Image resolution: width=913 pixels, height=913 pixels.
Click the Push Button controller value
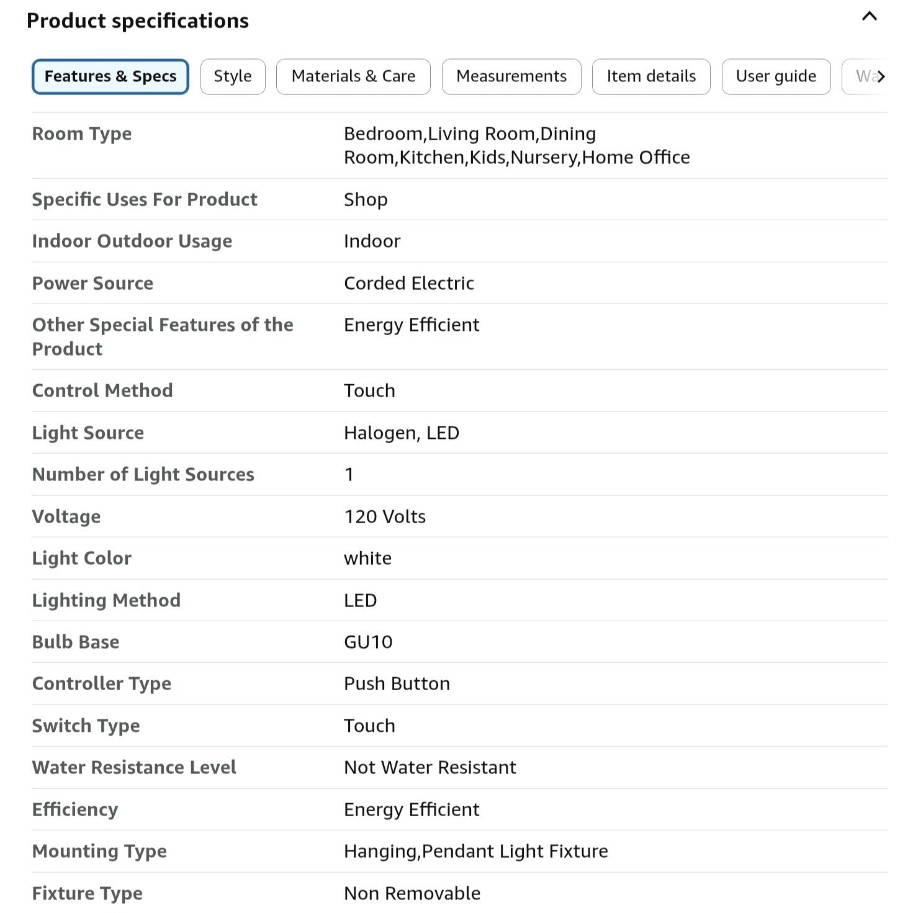pyautogui.click(x=397, y=683)
